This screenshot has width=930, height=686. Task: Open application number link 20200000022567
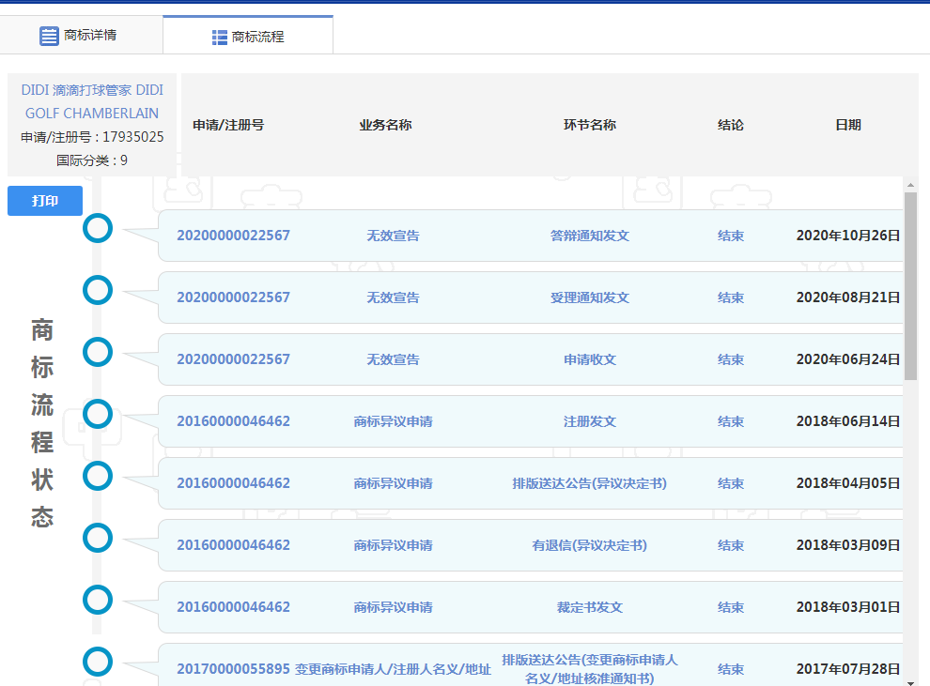click(x=234, y=236)
